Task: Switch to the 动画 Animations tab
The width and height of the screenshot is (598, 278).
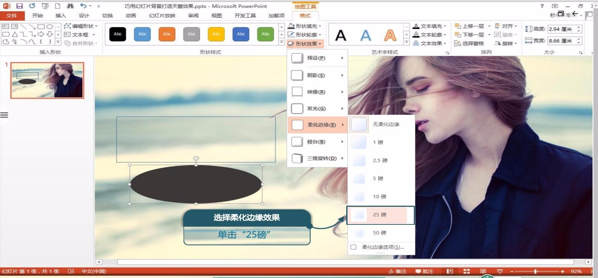Action: tap(131, 15)
